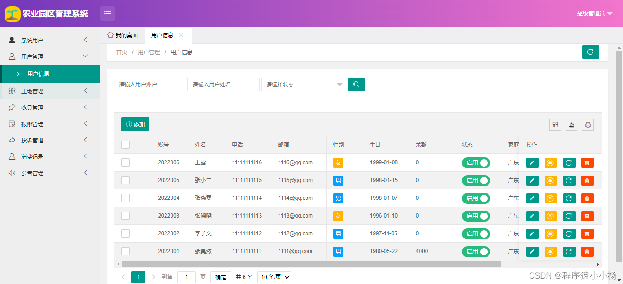Viewport: 623px width, 284px height.
Task: Click reset icon for user 张晓雯
Action: point(569,198)
